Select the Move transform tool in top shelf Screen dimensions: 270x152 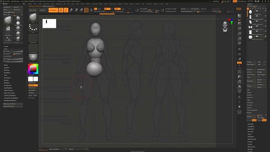(71, 10)
